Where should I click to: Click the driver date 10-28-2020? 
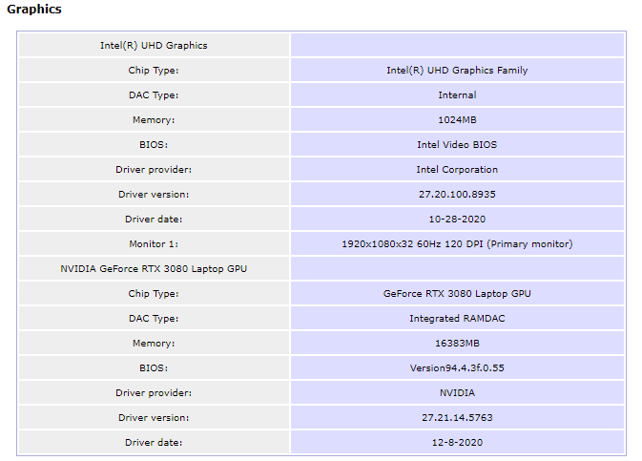pyautogui.click(x=457, y=220)
